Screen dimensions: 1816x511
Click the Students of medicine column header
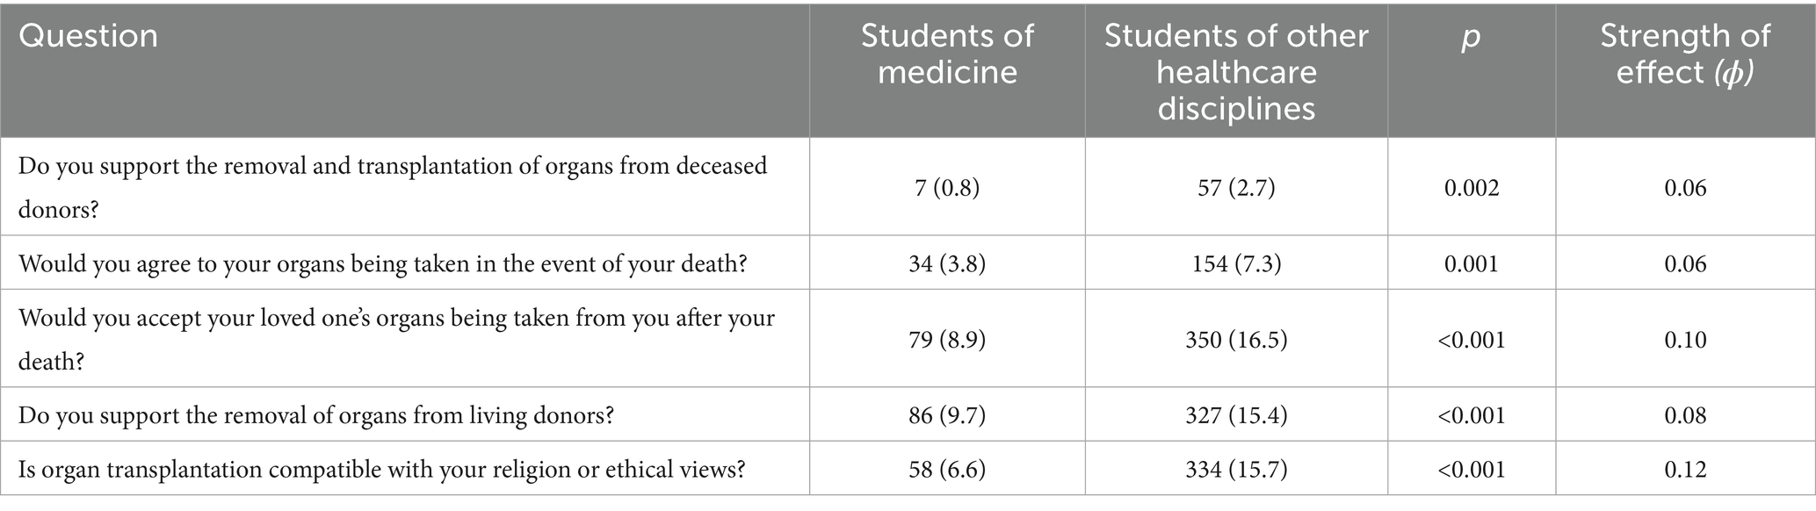(947, 54)
